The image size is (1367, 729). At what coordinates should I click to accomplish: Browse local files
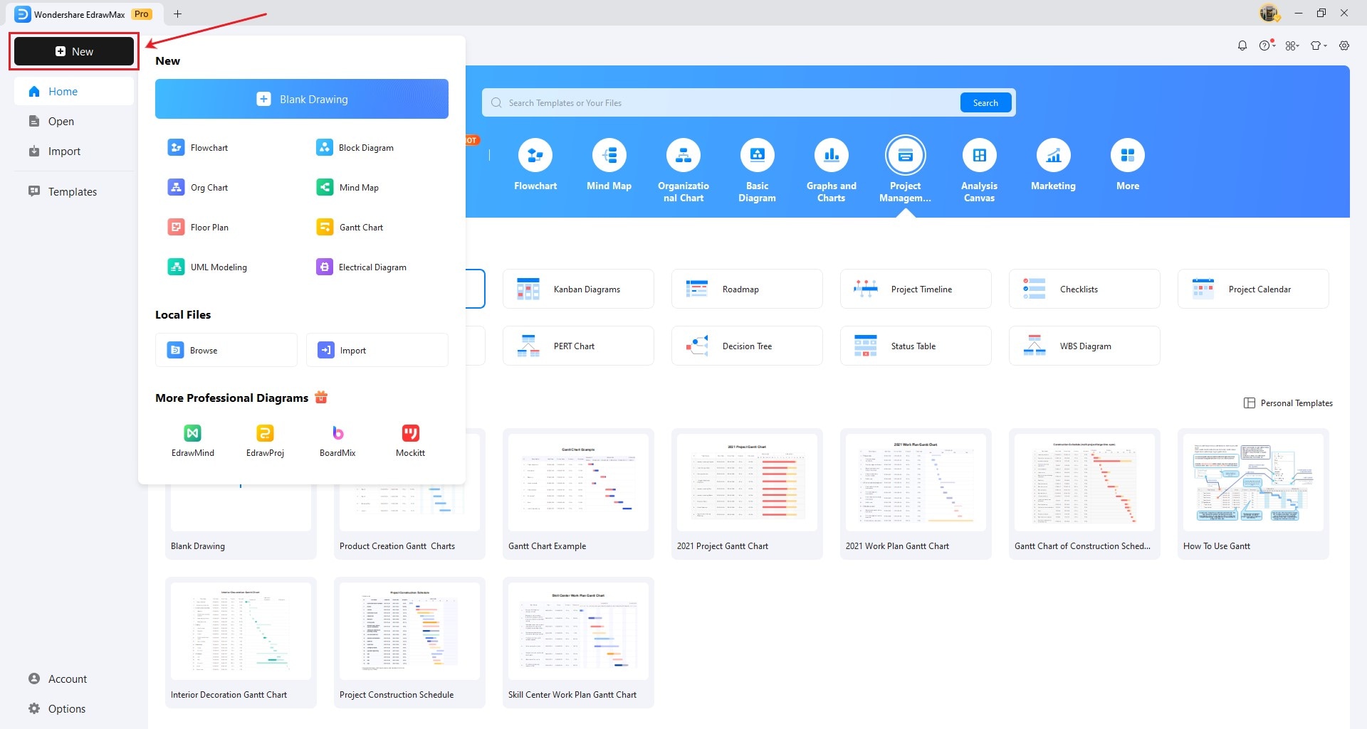[x=226, y=350]
